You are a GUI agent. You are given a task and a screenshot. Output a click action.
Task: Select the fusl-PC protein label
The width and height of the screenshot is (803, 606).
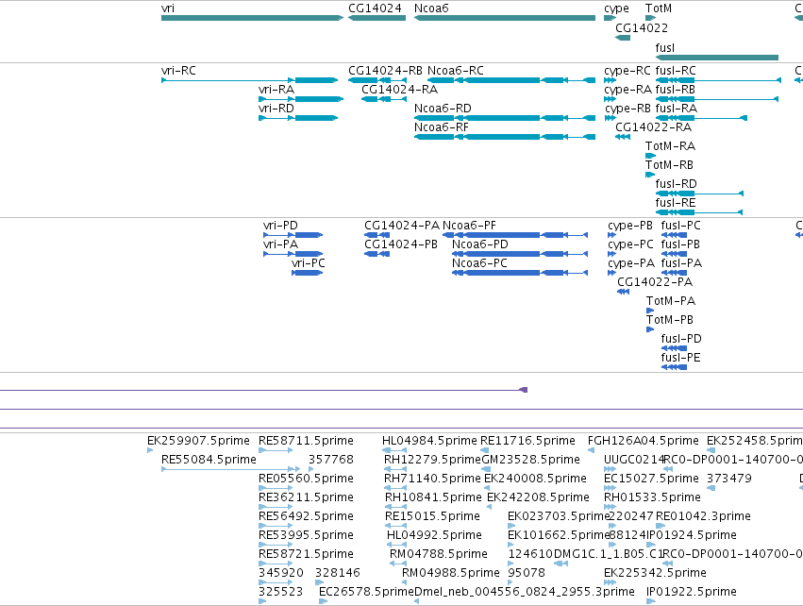680,226
